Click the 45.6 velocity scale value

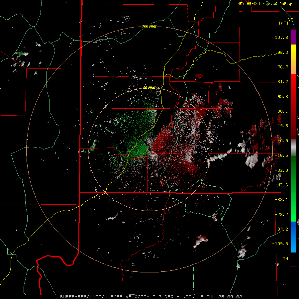[x=283, y=96]
